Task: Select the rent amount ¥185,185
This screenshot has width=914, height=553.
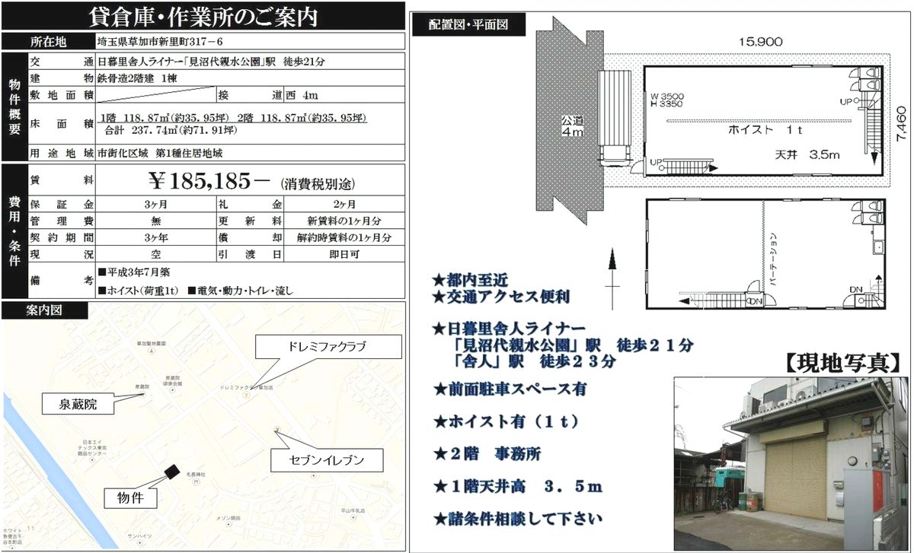Action: click(x=210, y=182)
